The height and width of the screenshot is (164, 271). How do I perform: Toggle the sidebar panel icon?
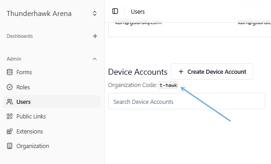tap(115, 11)
